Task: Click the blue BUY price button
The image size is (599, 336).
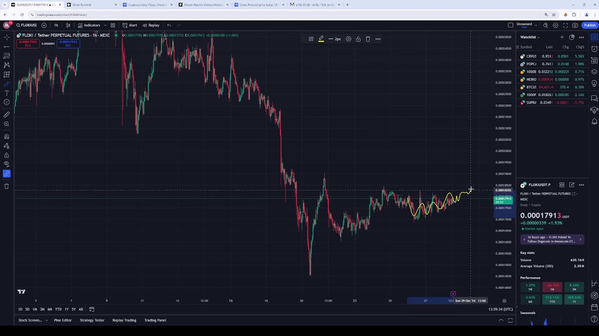Action: click(68, 43)
